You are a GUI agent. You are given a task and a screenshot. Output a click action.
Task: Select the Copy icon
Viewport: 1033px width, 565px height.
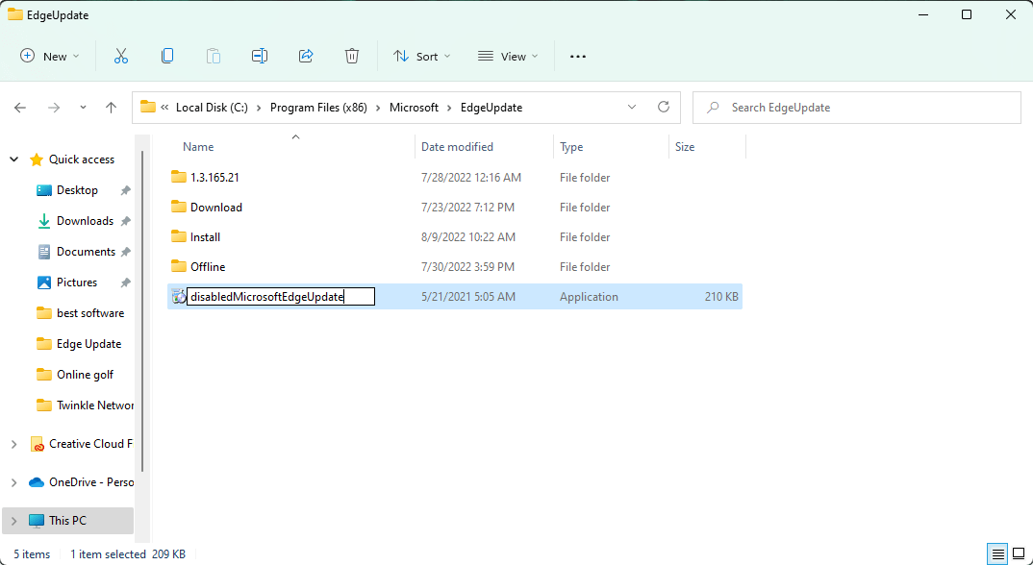click(167, 56)
